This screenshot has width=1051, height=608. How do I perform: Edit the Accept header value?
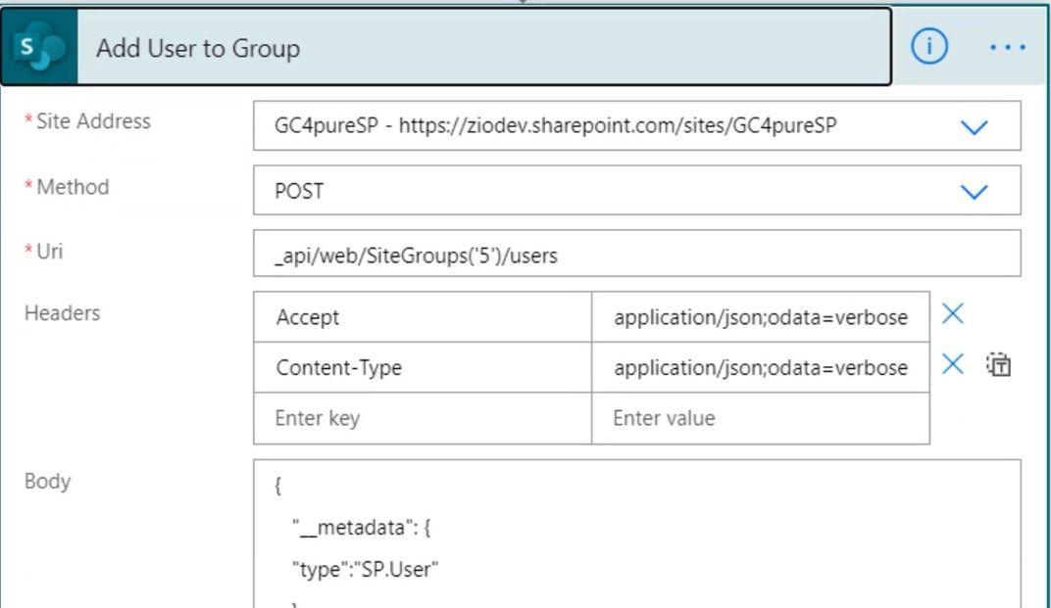[761, 316]
